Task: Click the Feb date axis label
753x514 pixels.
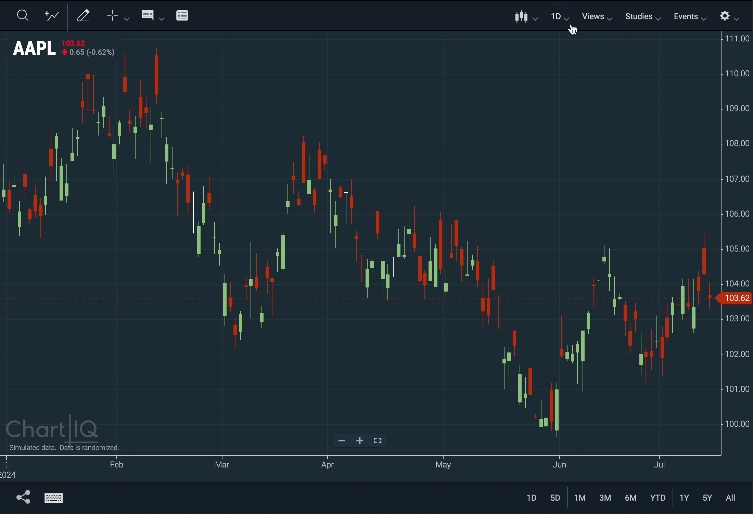Action: coord(116,465)
